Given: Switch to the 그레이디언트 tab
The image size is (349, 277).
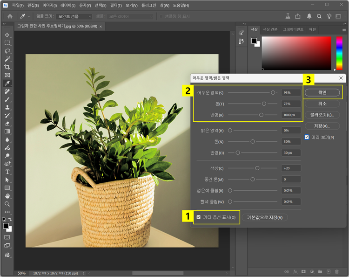Looking at the screenshot, I should 293,29.
